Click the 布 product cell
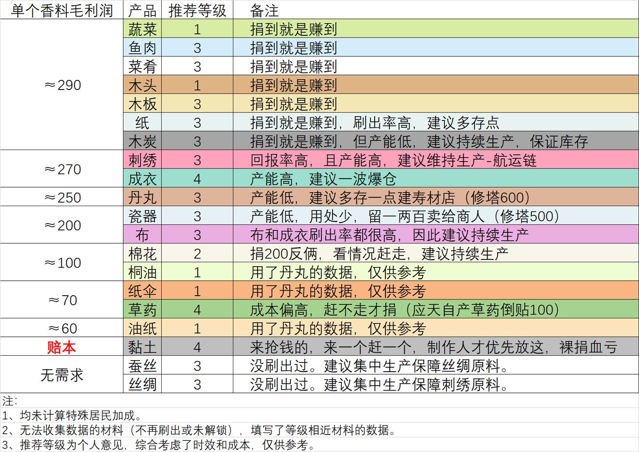This screenshot has height=452, width=639. [142, 235]
